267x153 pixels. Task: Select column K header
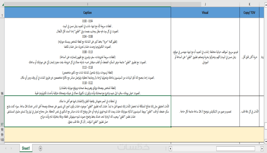[x=249, y=4]
